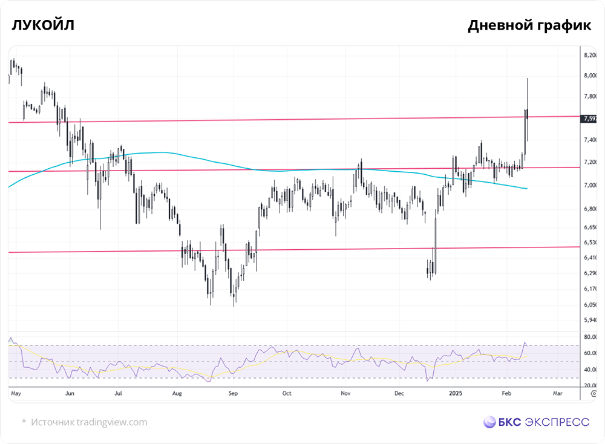Click the Дневной график heading

529,25
